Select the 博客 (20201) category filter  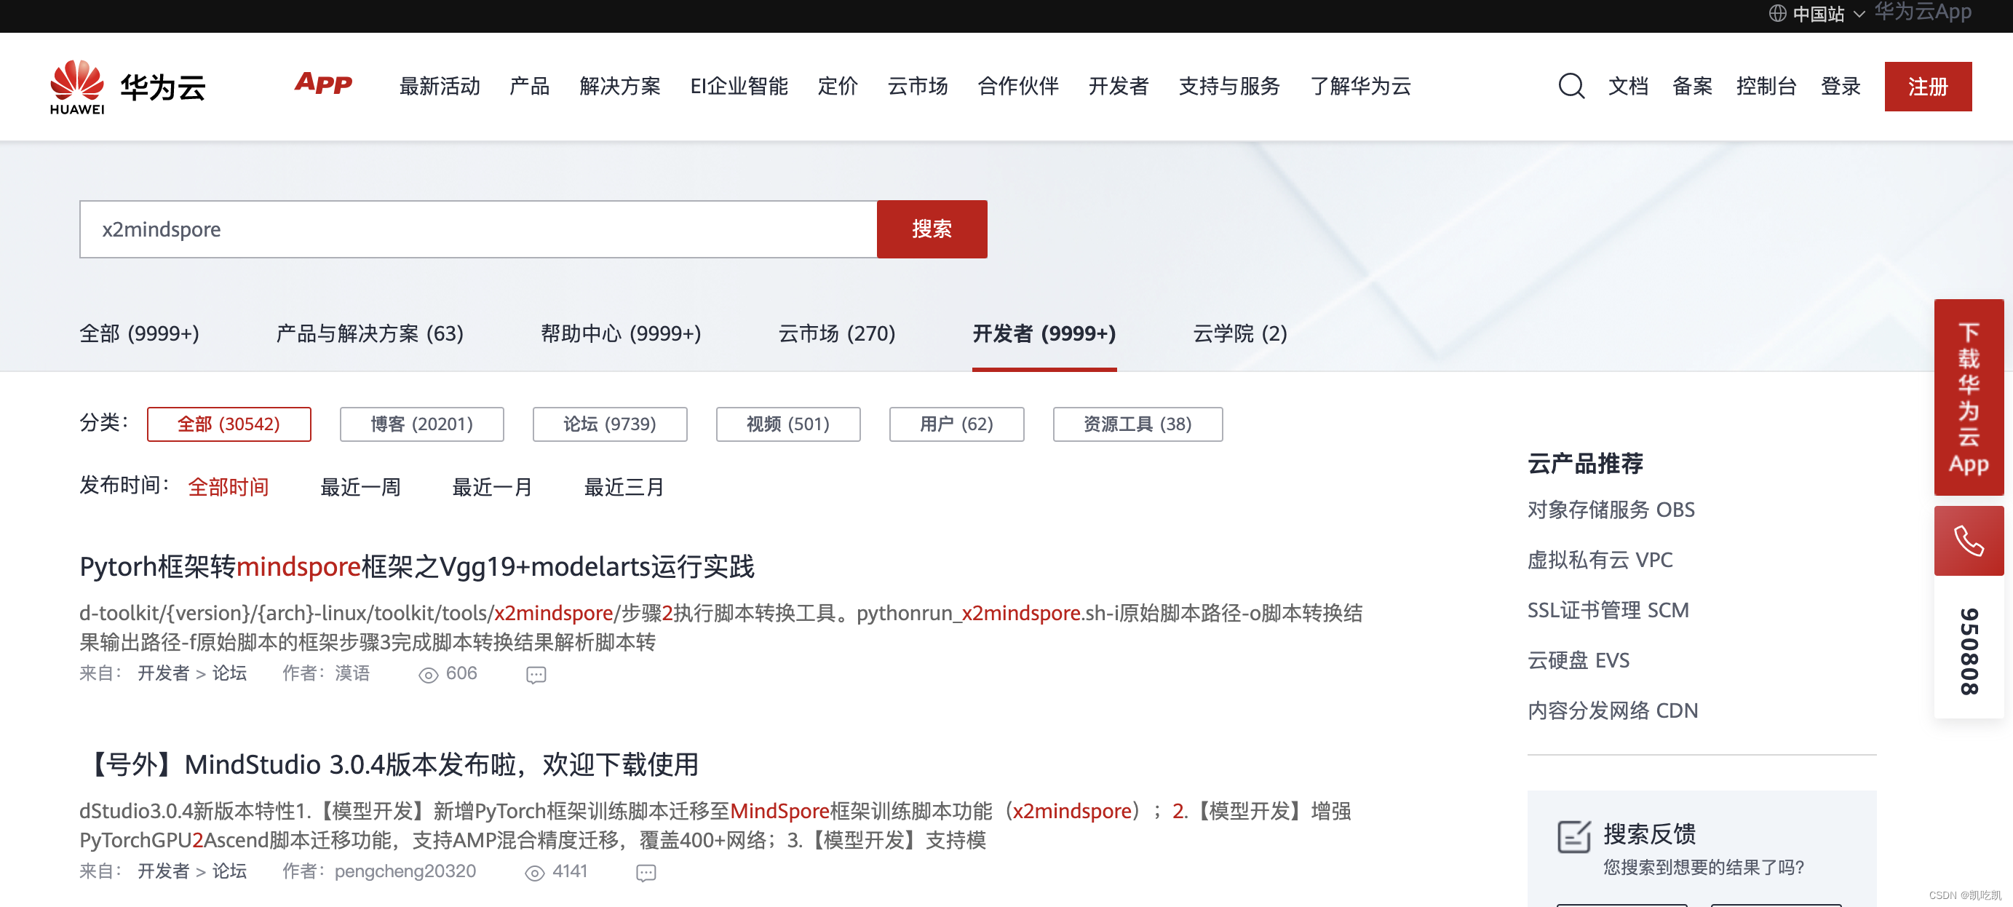click(x=421, y=424)
